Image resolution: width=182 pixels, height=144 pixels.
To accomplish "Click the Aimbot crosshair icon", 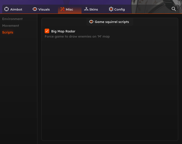I will (6, 9).
